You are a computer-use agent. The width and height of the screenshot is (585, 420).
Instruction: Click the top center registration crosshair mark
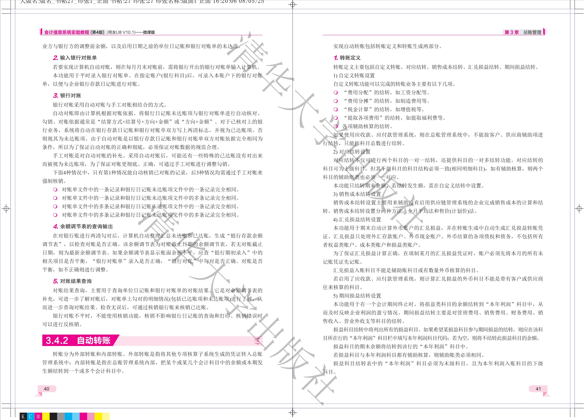coord(293,4)
